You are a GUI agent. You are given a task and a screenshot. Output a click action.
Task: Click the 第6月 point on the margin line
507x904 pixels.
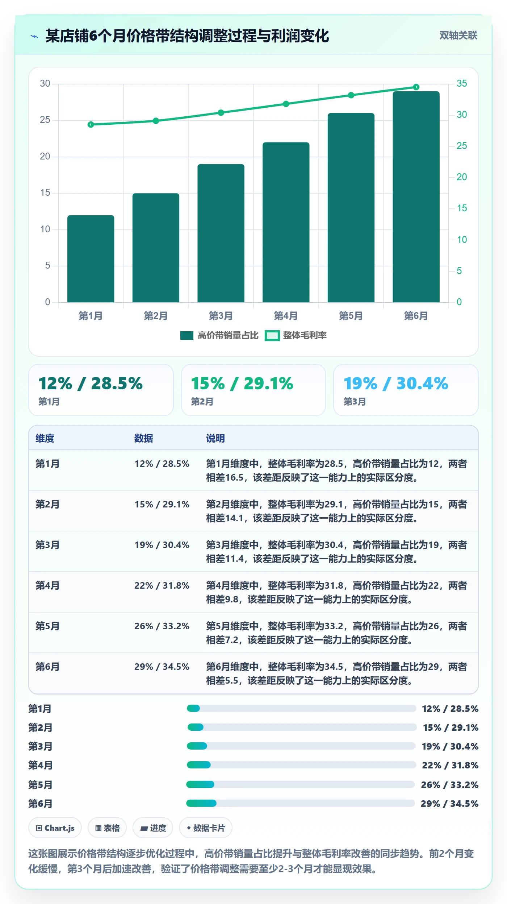[x=416, y=87]
